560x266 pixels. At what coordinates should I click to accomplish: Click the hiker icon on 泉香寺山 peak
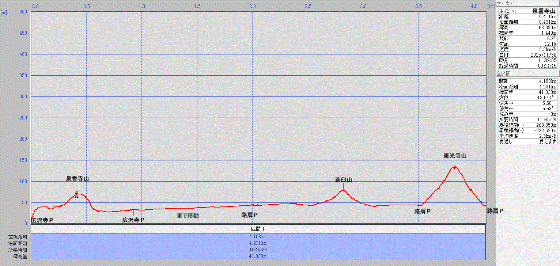click(x=76, y=194)
